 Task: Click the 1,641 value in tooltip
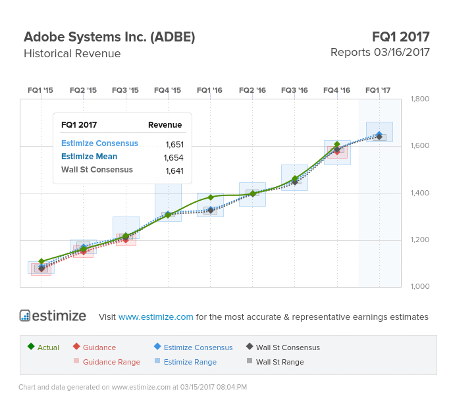pos(174,171)
